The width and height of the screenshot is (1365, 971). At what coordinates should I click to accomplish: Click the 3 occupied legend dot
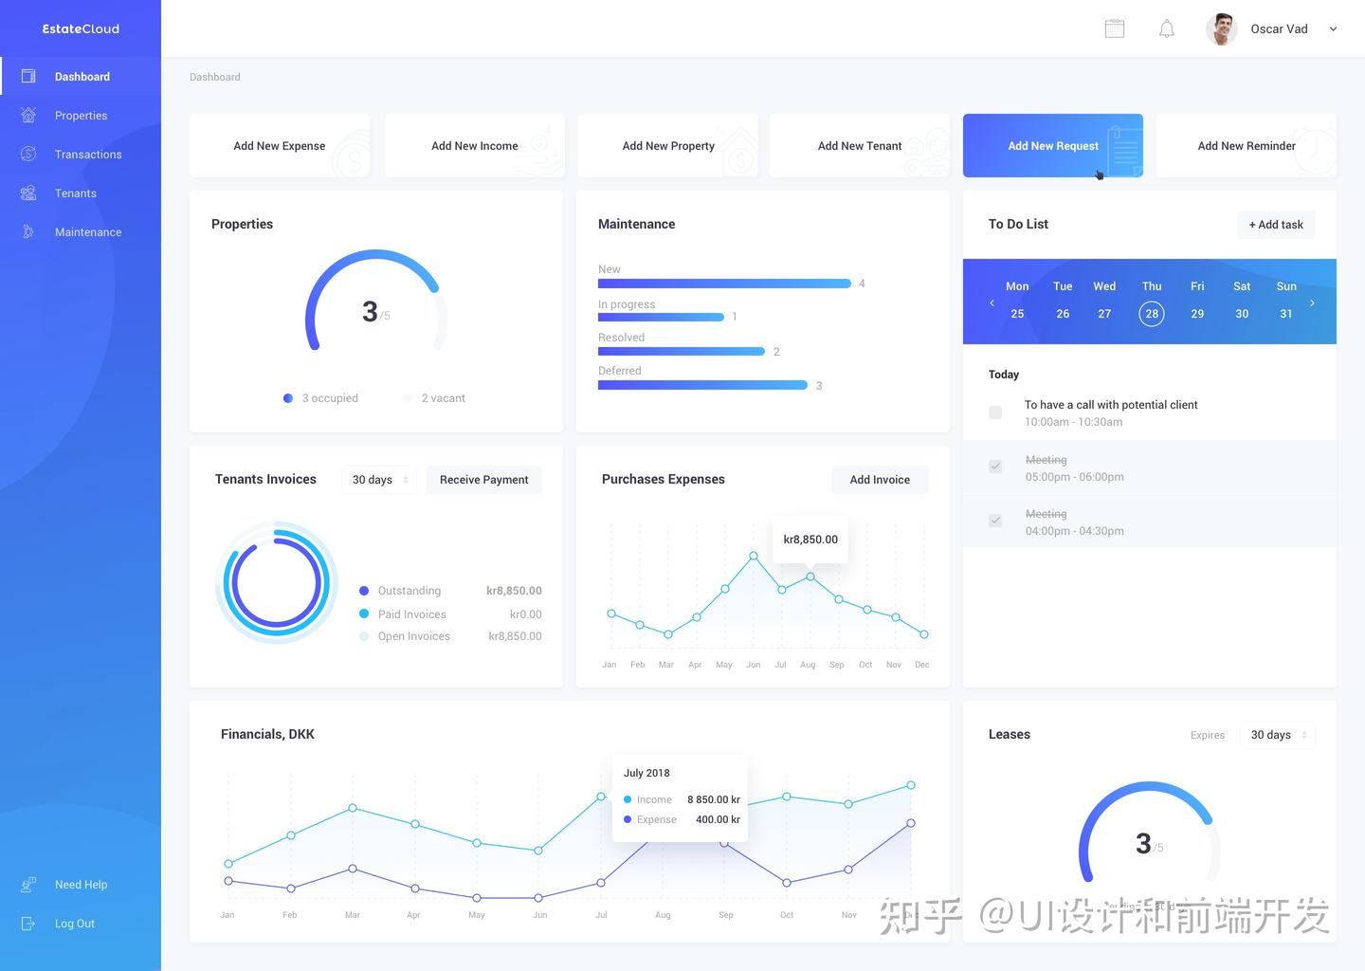click(288, 398)
